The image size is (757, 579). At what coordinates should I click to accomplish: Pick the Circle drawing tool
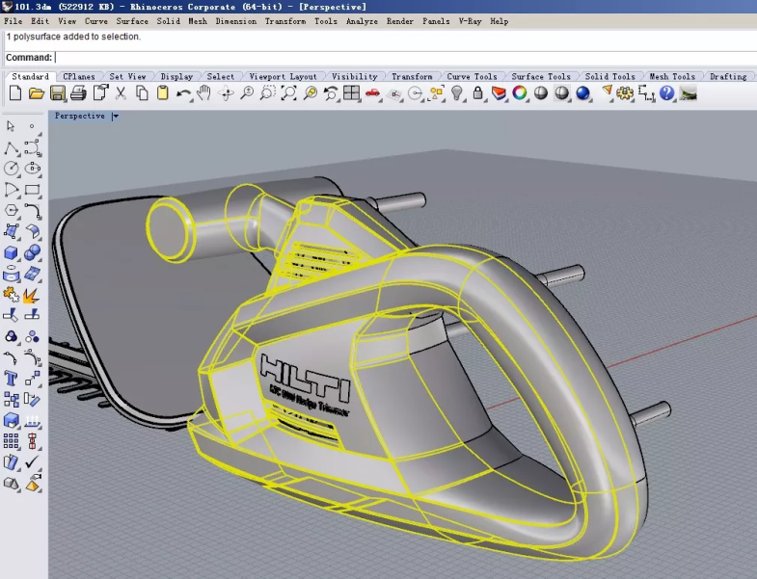pos(12,169)
